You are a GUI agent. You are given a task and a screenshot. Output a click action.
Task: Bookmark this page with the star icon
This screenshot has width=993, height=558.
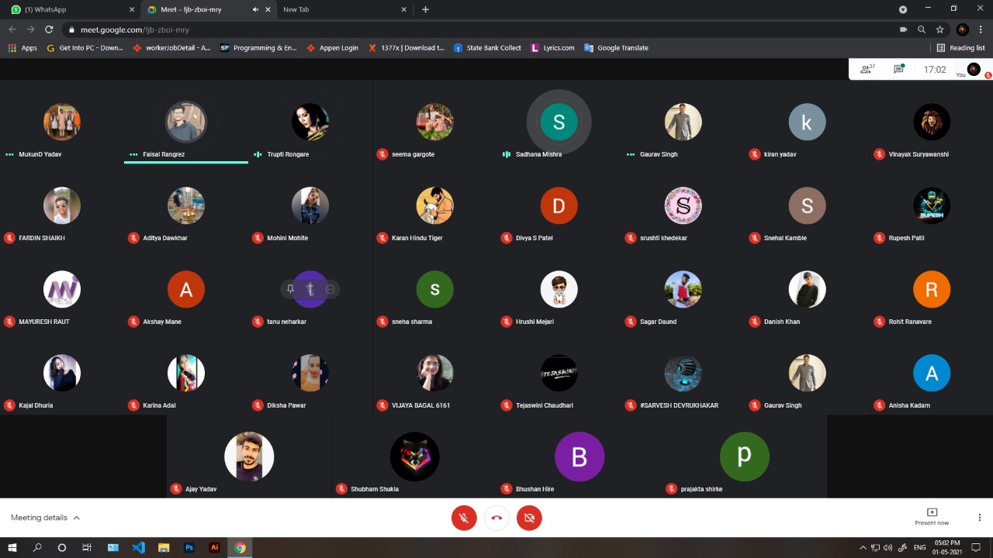coord(939,29)
